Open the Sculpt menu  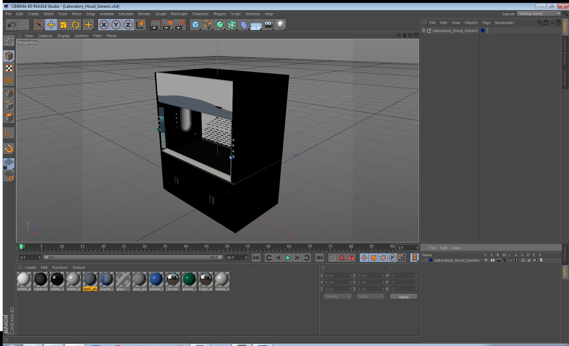(161, 14)
